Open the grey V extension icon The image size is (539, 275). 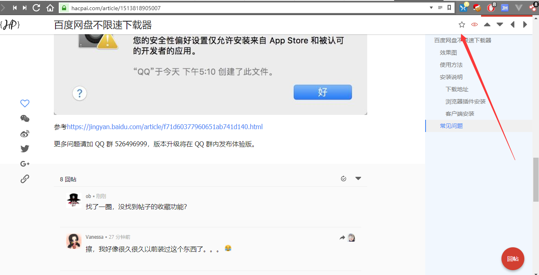pos(519,7)
